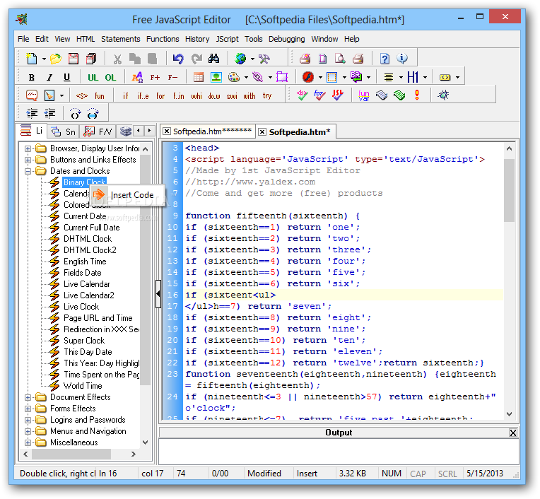The image size is (540, 499).
Task: Click the red exclamation mark icon
Action: click(x=417, y=95)
